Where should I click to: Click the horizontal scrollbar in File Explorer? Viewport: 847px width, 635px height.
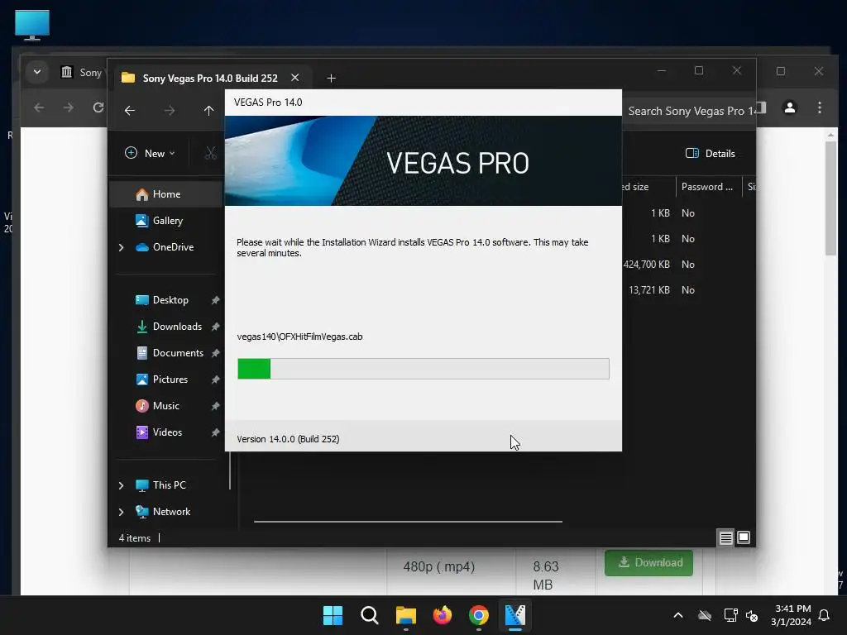[408, 522]
